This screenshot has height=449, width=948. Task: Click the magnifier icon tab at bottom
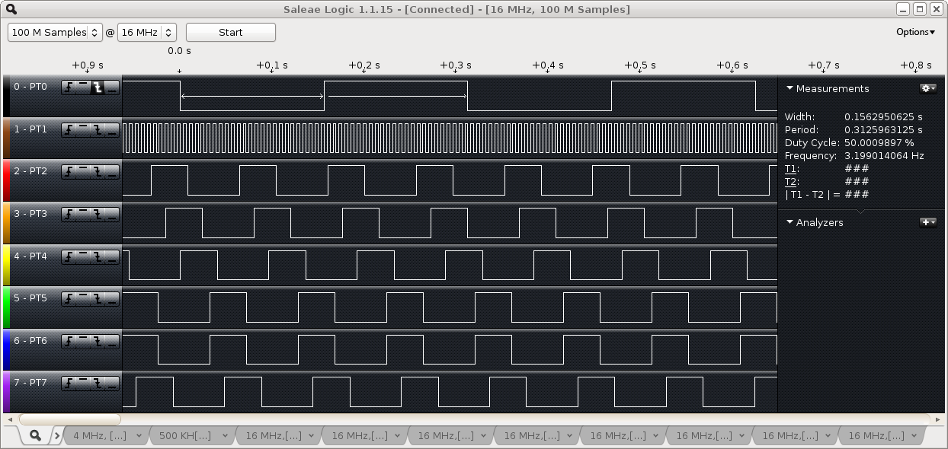pos(34,435)
